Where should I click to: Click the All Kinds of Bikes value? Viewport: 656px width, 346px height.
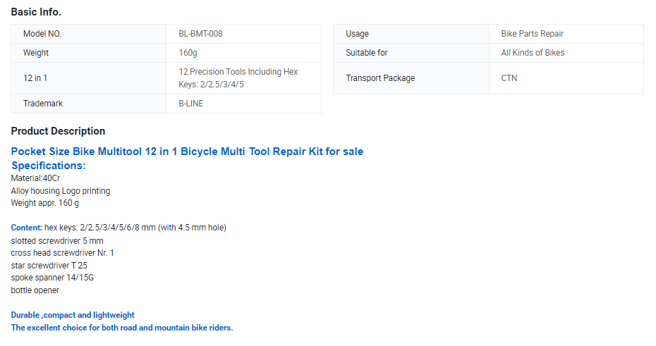(x=533, y=53)
